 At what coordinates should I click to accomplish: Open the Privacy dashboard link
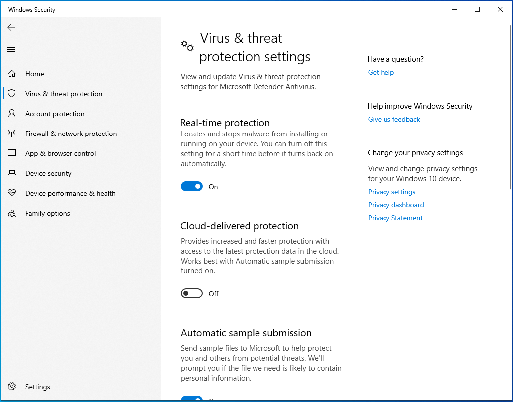pyautogui.click(x=396, y=205)
